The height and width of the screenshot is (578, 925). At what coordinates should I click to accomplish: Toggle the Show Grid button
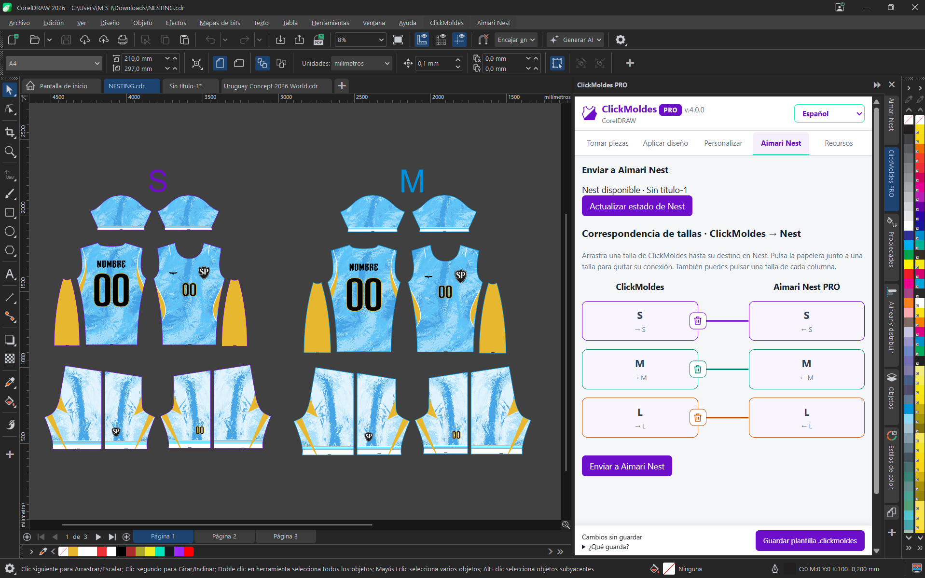441,40
